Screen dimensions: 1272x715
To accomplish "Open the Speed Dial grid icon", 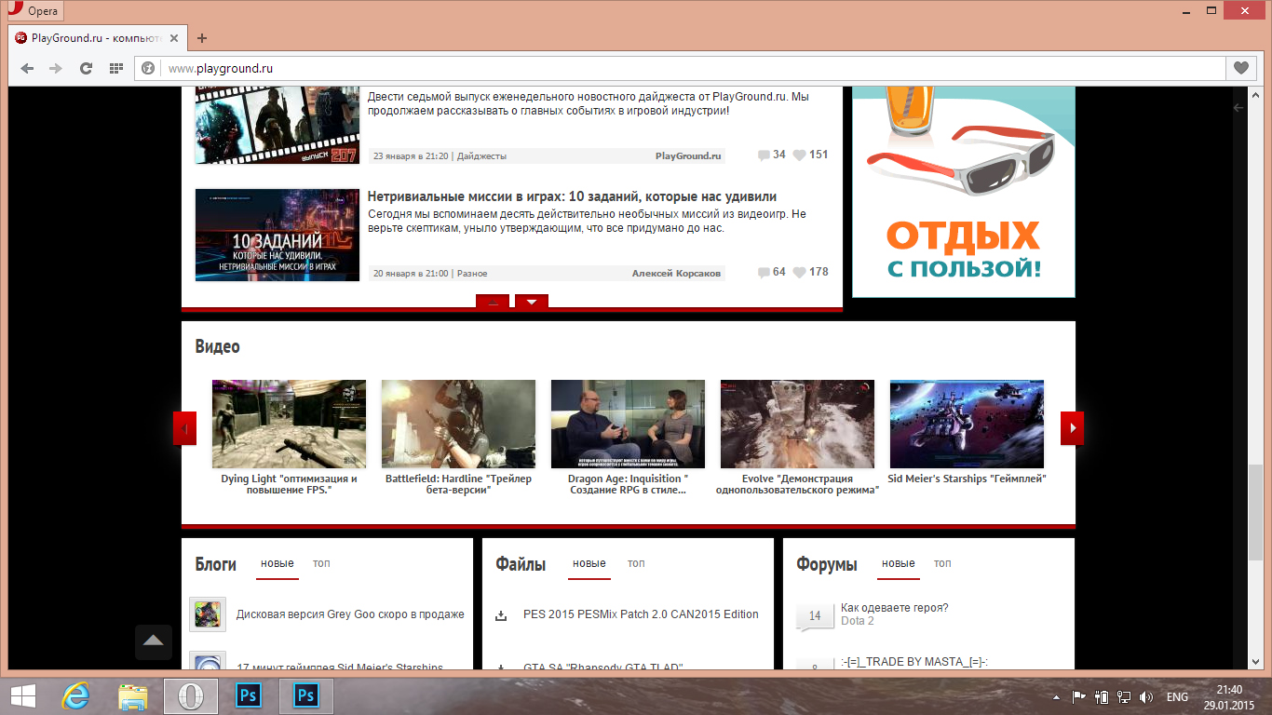I will click(x=116, y=68).
